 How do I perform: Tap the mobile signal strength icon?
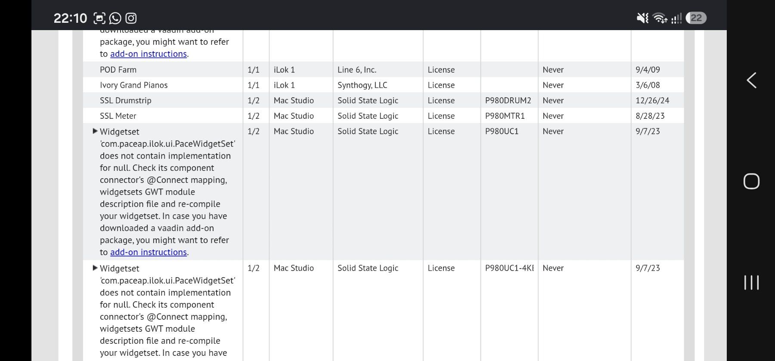coord(676,18)
